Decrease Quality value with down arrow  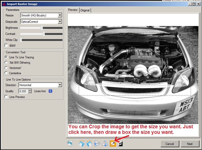click(30, 92)
